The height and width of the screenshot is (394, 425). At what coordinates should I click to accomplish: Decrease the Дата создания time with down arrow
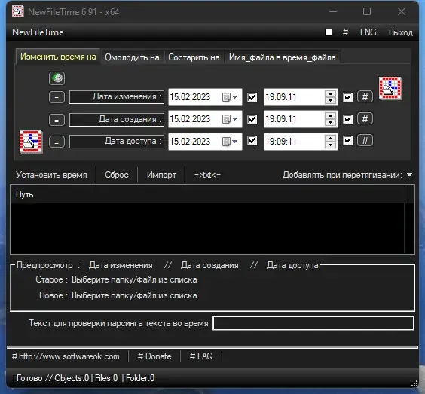[x=330, y=123]
